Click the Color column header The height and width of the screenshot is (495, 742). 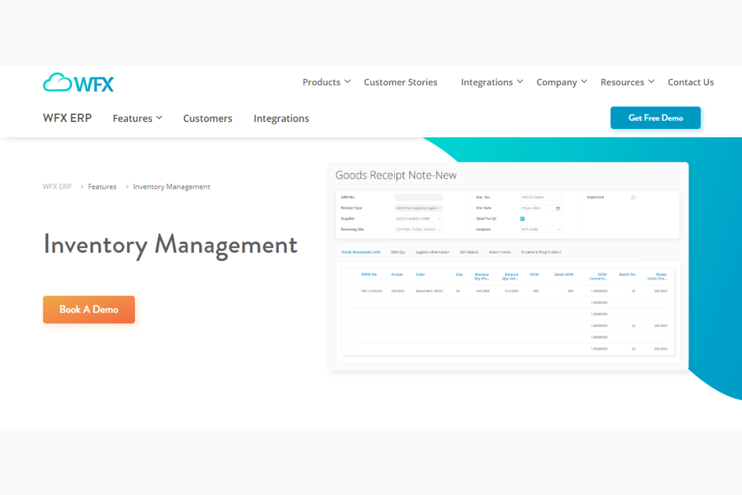(420, 275)
